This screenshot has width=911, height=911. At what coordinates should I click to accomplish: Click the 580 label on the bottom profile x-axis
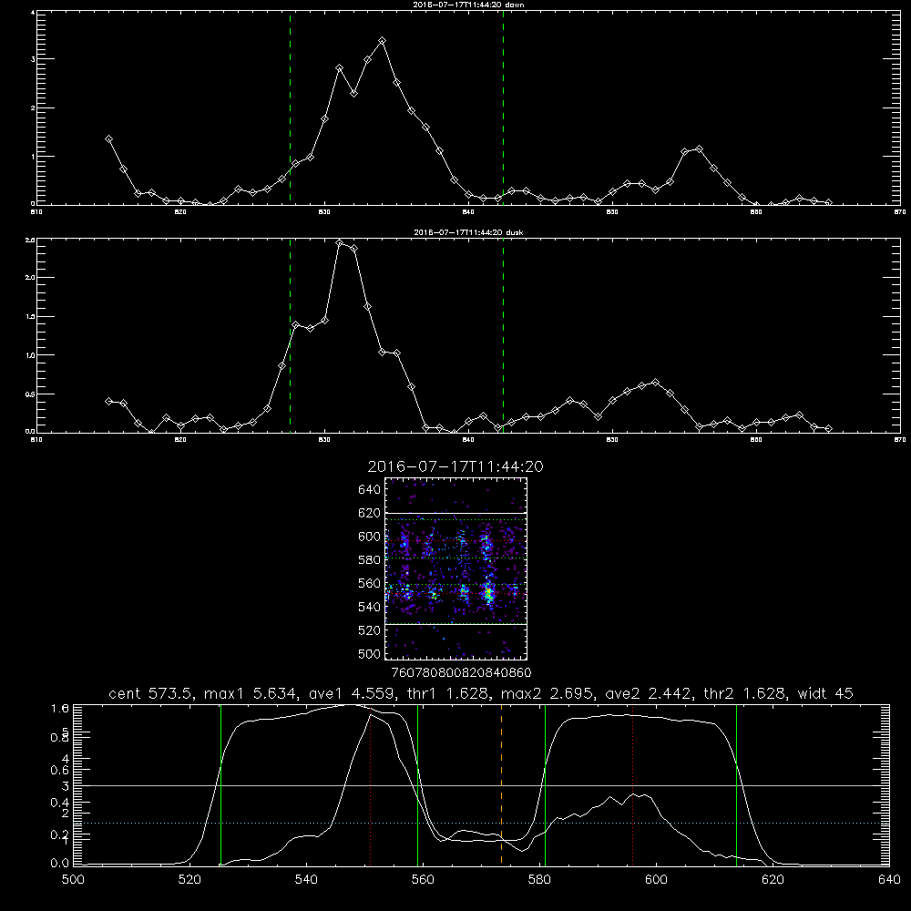pos(539,880)
